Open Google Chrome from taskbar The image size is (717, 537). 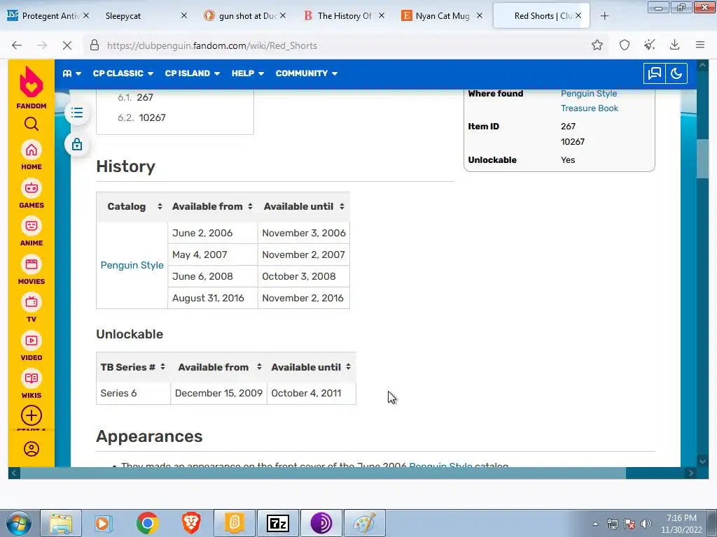(147, 523)
